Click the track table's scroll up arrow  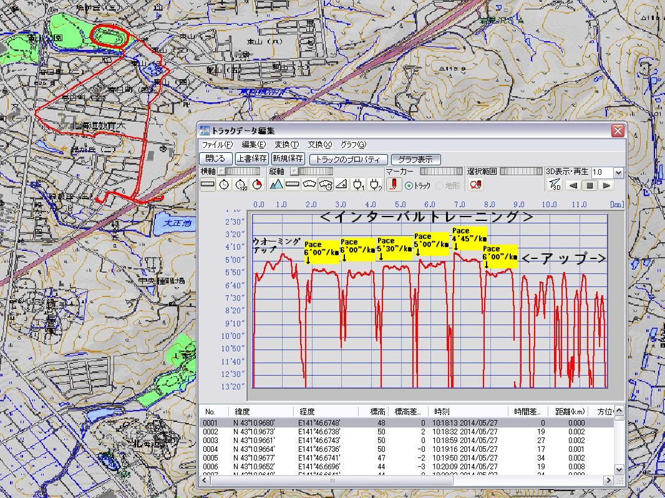619,410
